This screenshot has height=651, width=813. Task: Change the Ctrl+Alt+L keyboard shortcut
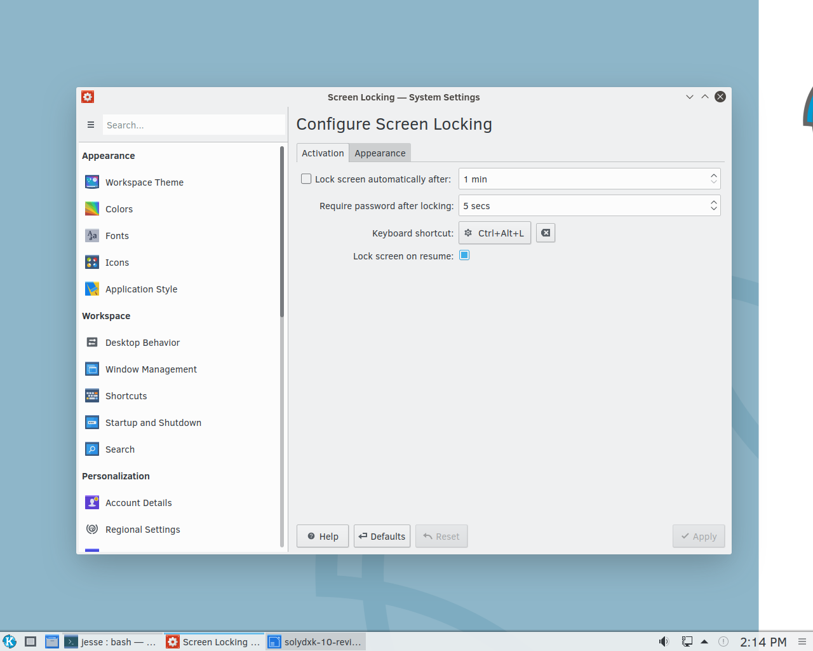click(495, 233)
